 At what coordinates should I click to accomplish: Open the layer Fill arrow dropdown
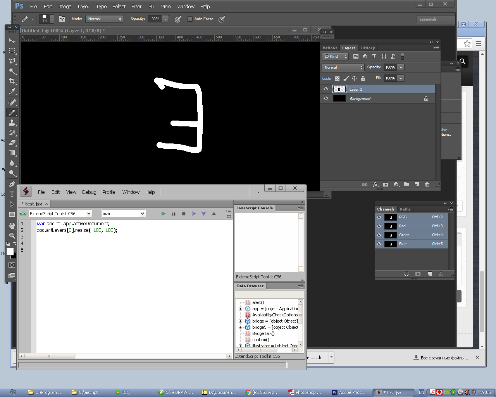click(x=401, y=78)
